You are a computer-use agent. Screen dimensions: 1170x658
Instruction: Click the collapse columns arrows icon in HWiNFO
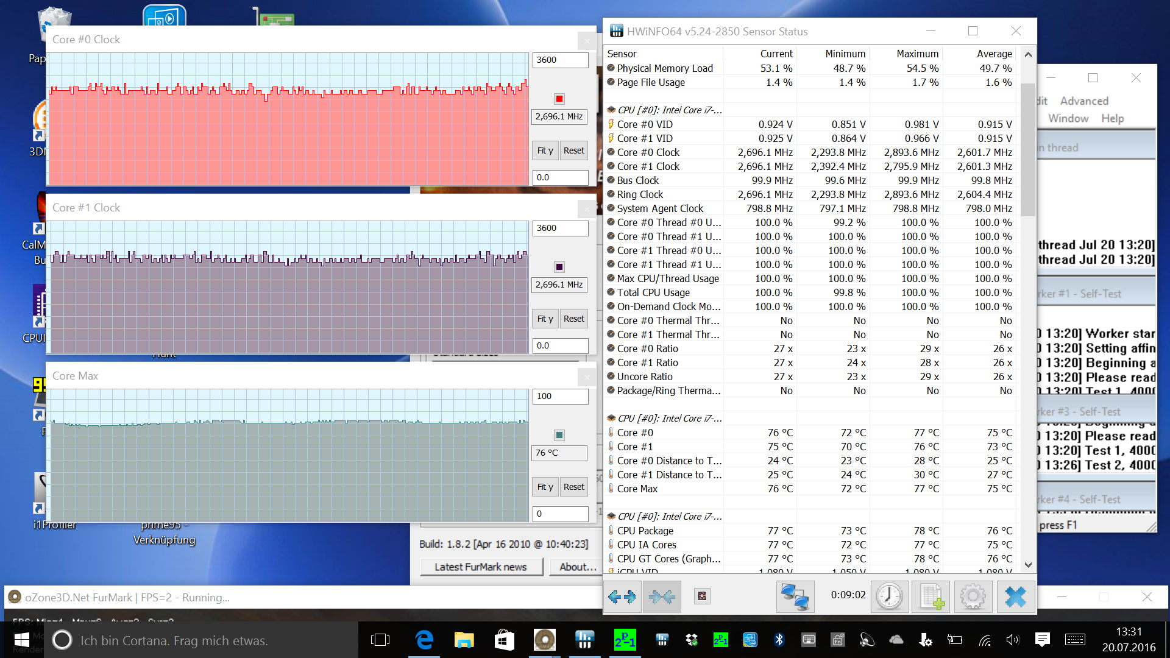coord(662,596)
